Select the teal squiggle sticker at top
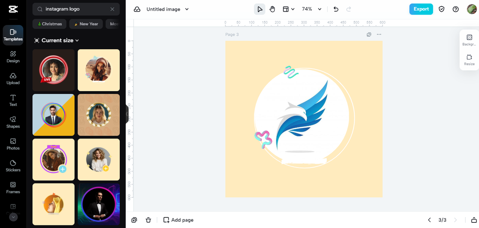This screenshot has height=228, width=479. (291, 72)
